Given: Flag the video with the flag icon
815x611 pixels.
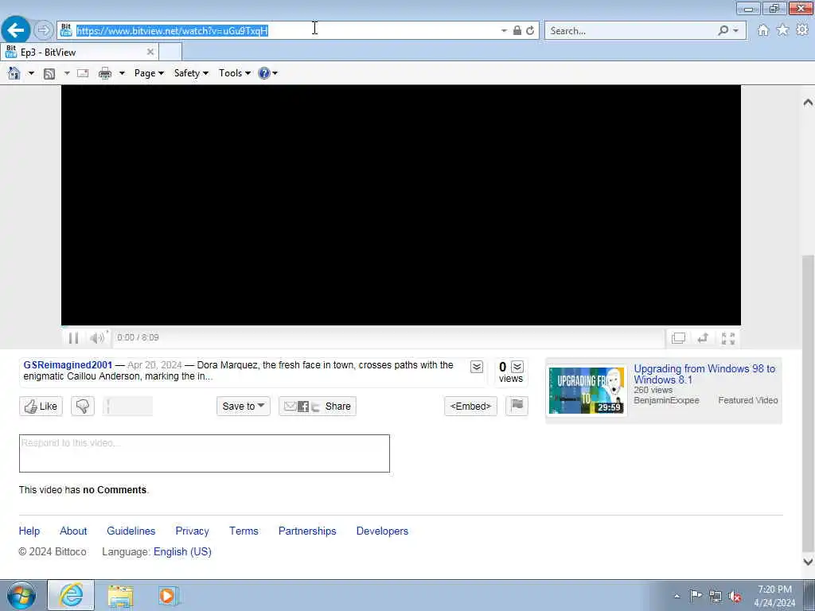Looking at the screenshot, I should (x=517, y=406).
